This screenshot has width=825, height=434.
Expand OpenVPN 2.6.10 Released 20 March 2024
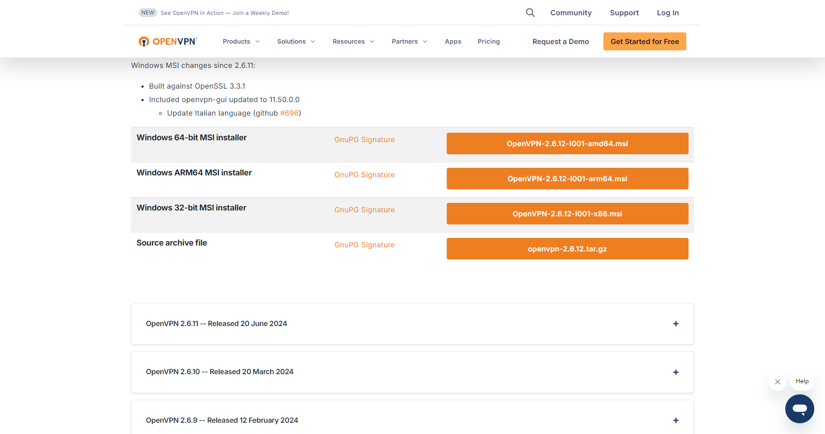tap(412, 372)
